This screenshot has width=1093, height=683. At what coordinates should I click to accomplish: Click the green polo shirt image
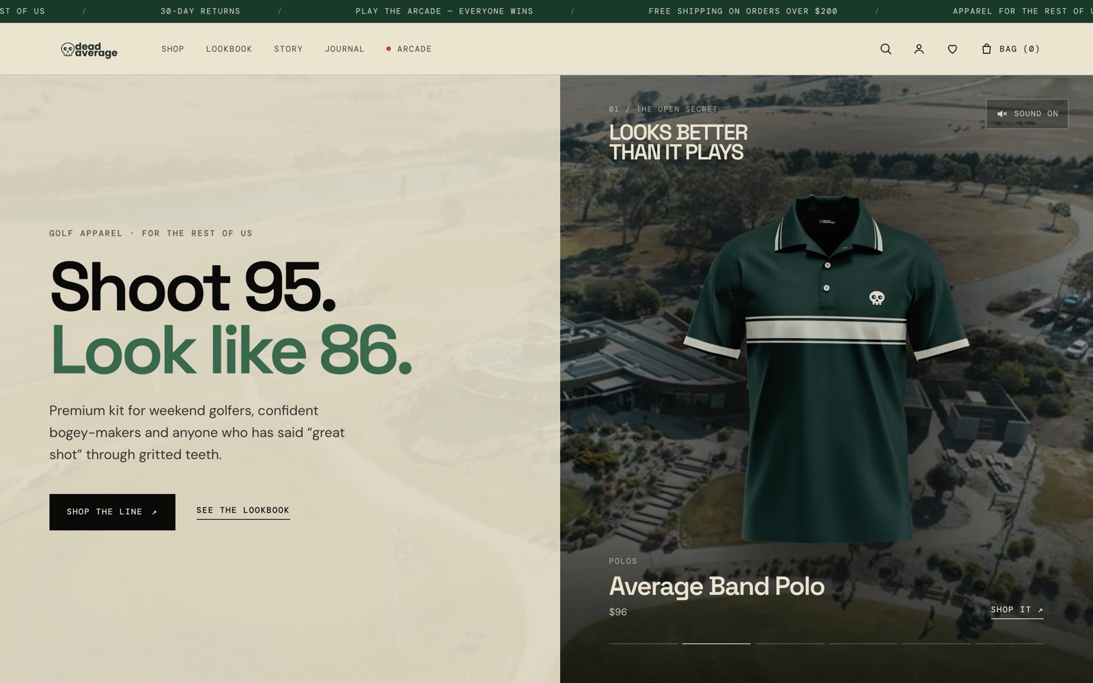pos(825,369)
